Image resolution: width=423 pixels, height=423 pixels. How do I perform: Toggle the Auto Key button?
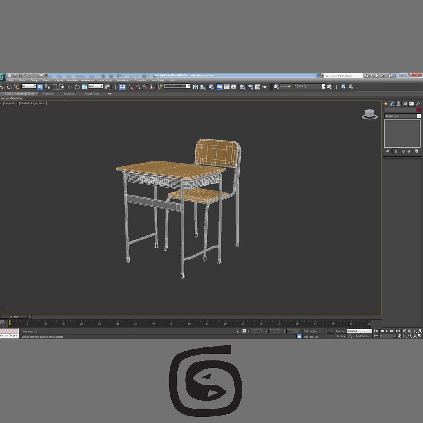(x=340, y=331)
